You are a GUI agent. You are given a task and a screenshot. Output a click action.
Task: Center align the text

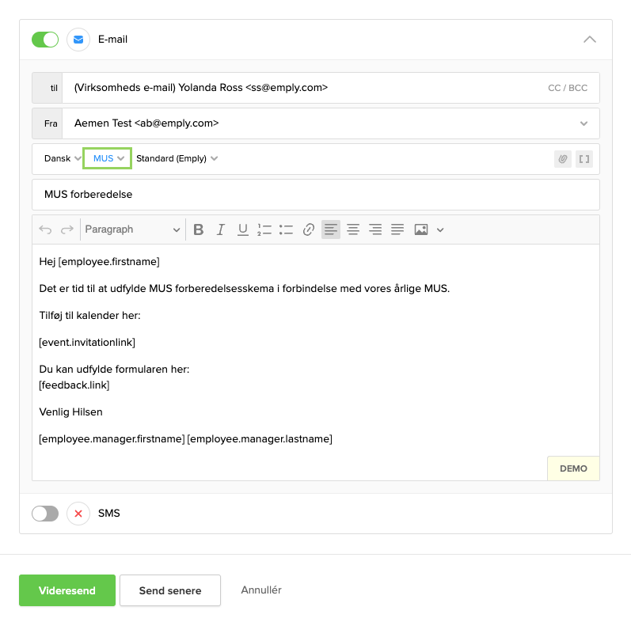click(x=353, y=229)
